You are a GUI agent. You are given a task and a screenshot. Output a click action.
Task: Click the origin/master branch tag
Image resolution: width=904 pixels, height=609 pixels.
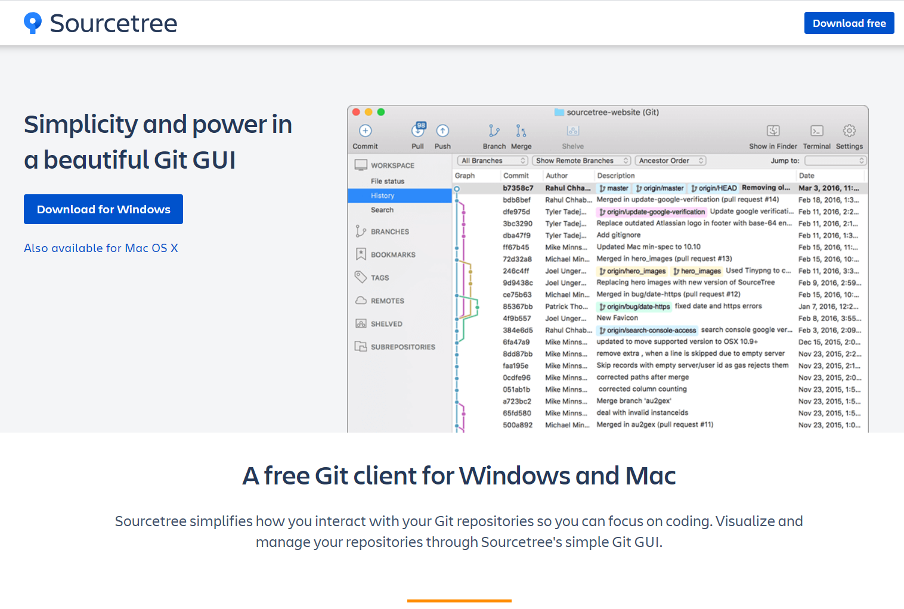click(x=660, y=188)
